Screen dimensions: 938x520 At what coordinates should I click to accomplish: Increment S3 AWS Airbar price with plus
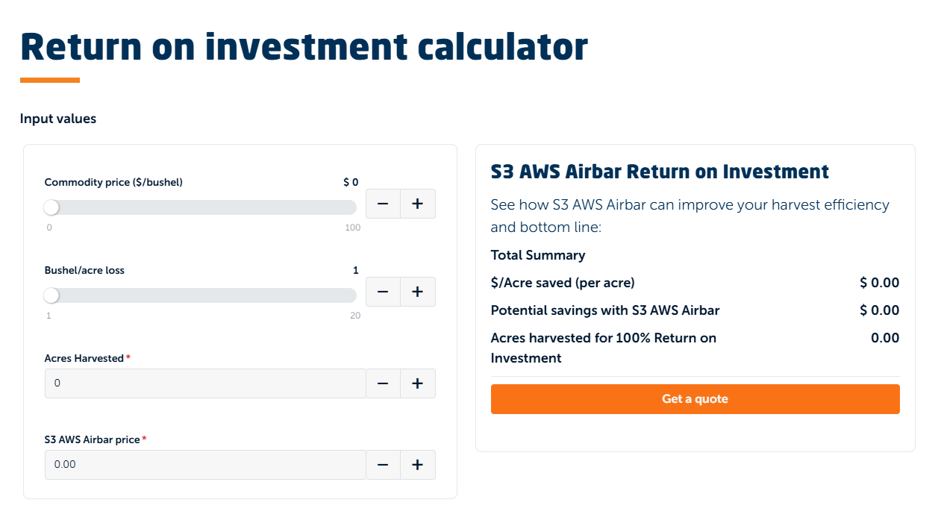pos(418,465)
